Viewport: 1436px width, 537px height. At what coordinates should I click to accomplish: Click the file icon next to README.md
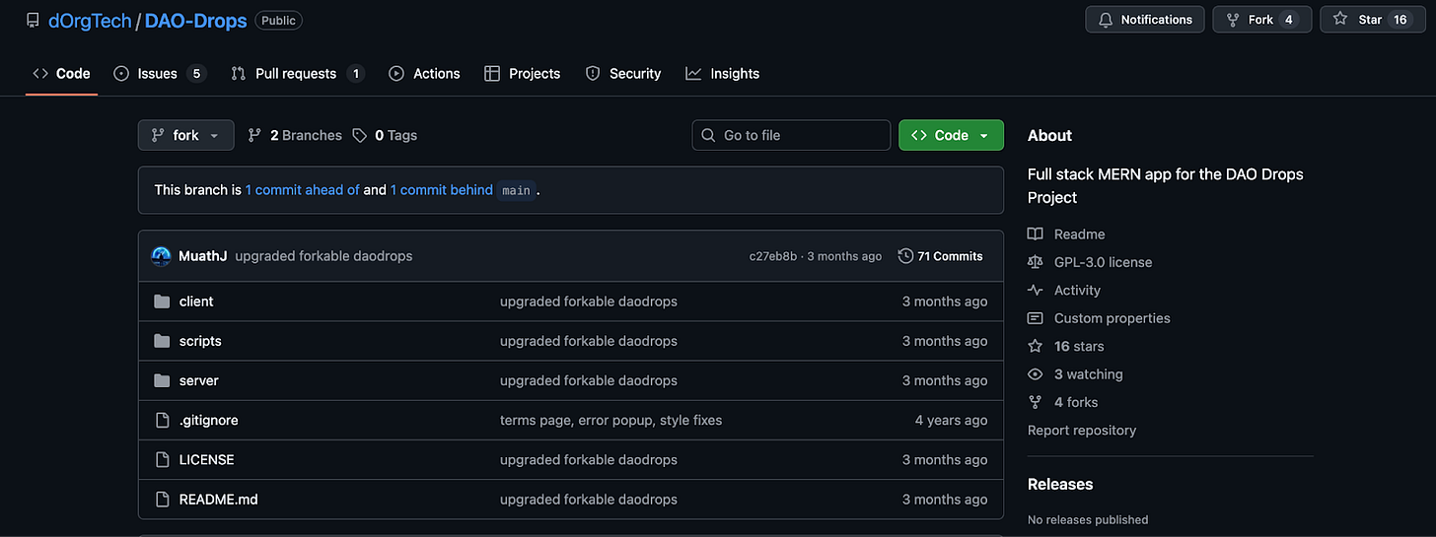[x=163, y=500]
